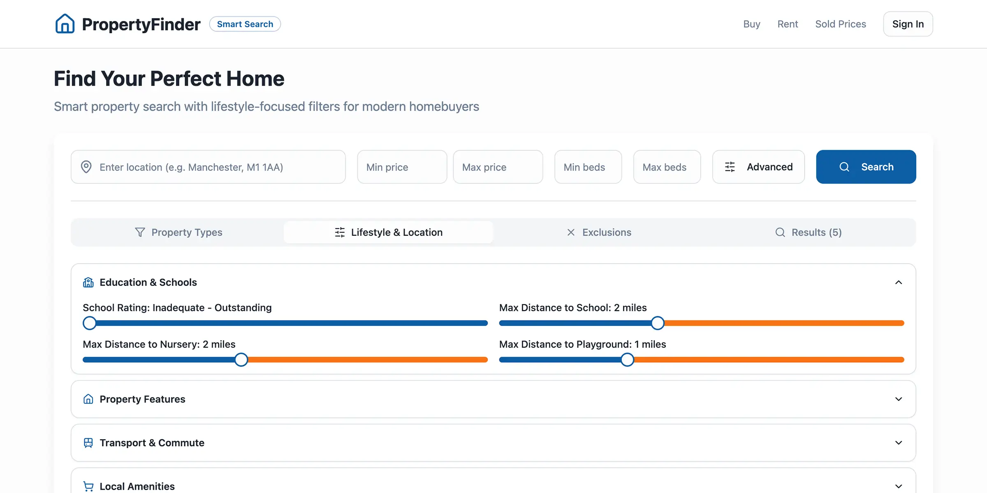
Task: Click the train icon beside Transport & Commute
Action: coord(88,443)
